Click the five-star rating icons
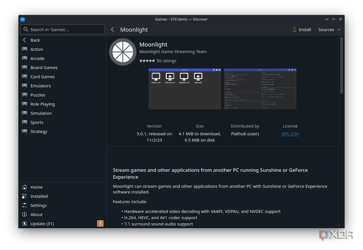Viewport: 363px width, 250px height. click(147, 61)
